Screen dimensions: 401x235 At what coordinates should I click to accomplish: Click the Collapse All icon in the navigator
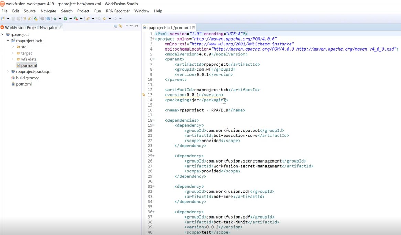click(x=116, y=26)
